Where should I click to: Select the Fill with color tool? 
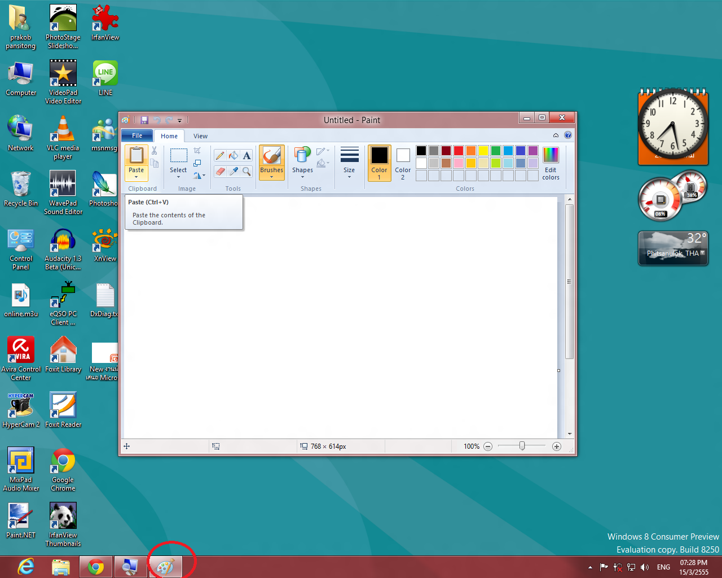coord(232,155)
